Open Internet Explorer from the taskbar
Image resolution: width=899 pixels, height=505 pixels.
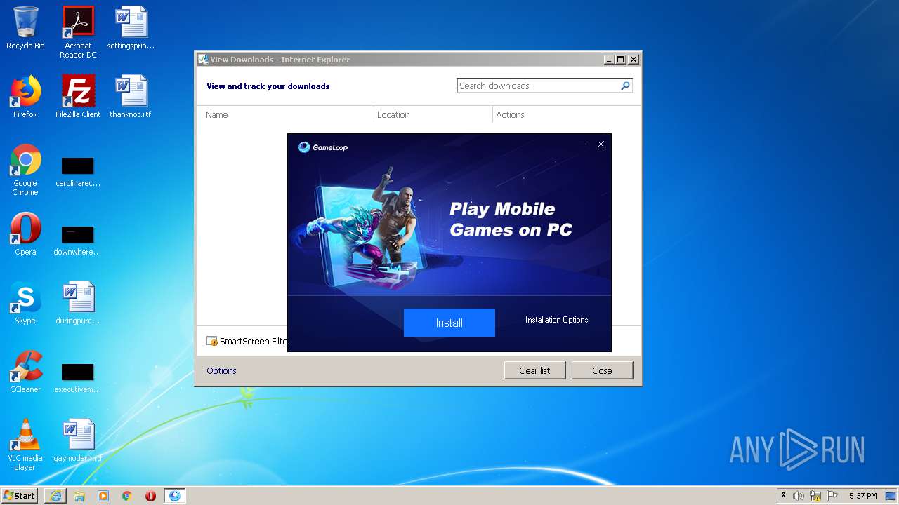(x=55, y=496)
